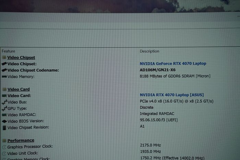Click the Video Card section header icon
The width and height of the screenshot is (240, 160).
click(x=4, y=89)
